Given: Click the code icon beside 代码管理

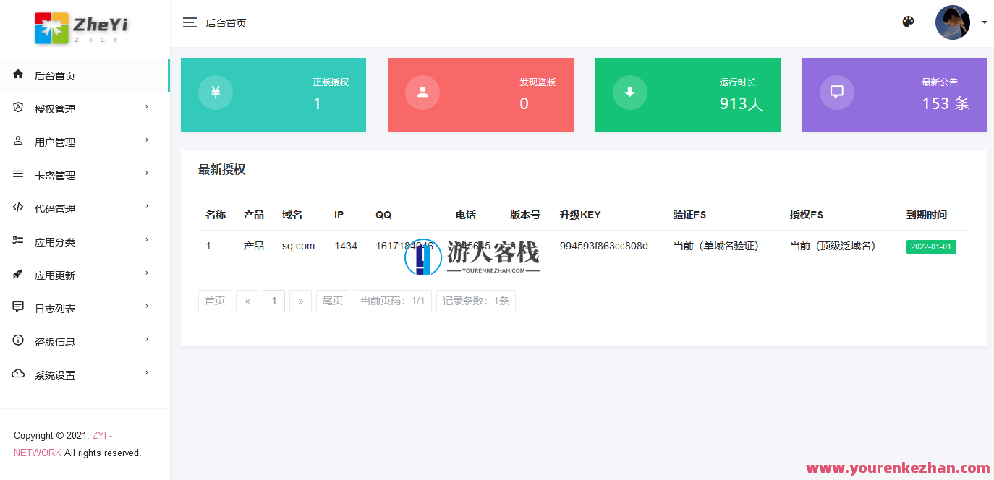Looking at the screenshot, I should coord(17,207).
